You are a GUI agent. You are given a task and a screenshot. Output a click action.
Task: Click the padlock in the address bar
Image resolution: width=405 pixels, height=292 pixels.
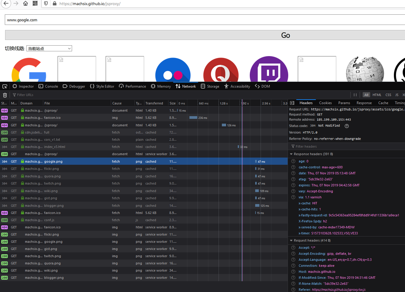click(x=54, y=4)
